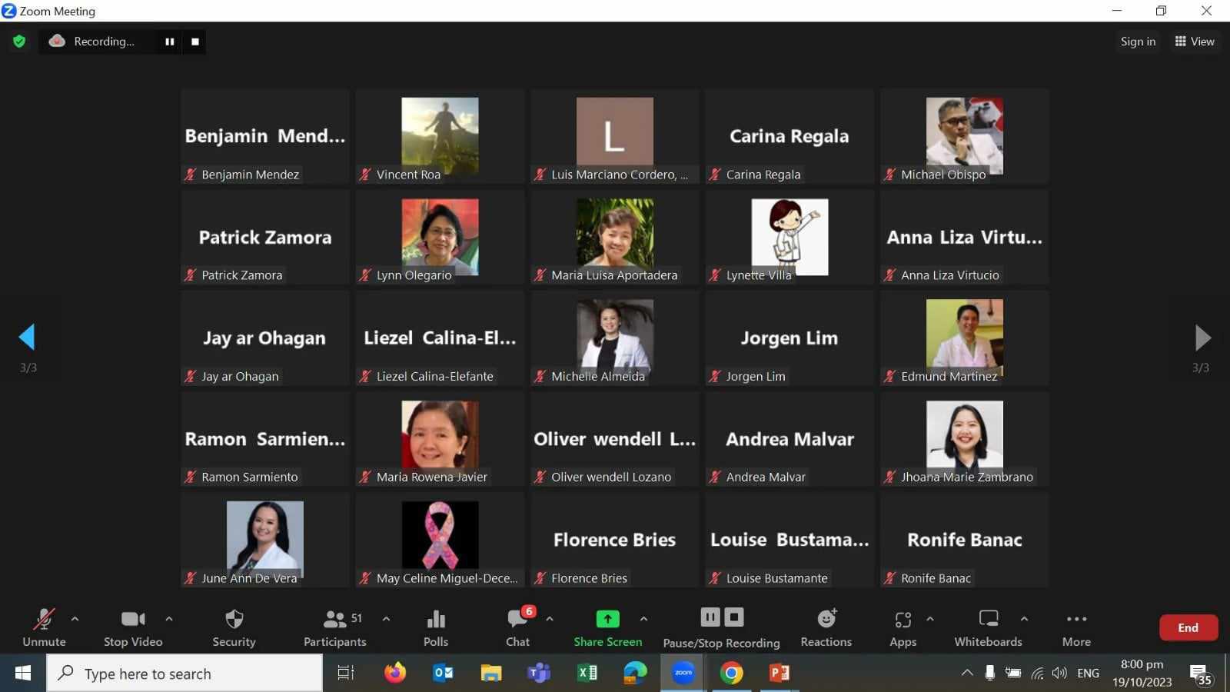The width and height of the screenshot is (1230, 692).
Task: Expand video options arrow beside Stop Video
Action: click(169, 619)
